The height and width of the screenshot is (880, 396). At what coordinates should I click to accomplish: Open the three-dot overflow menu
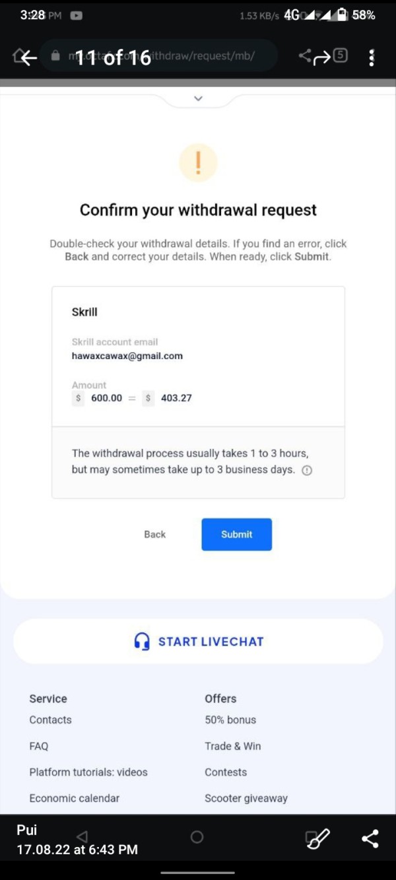pos(372,57)
